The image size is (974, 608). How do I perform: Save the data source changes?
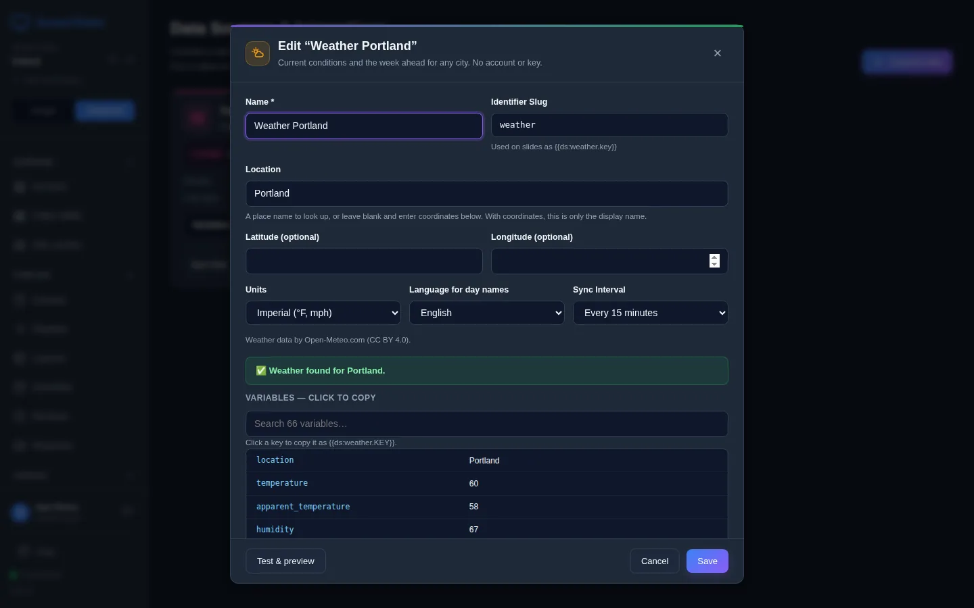(708, 561)
